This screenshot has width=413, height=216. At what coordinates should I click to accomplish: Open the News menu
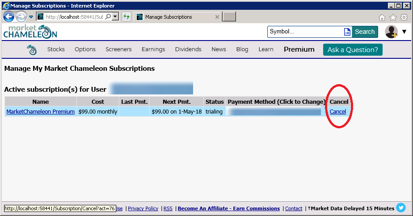click(219, 49)
